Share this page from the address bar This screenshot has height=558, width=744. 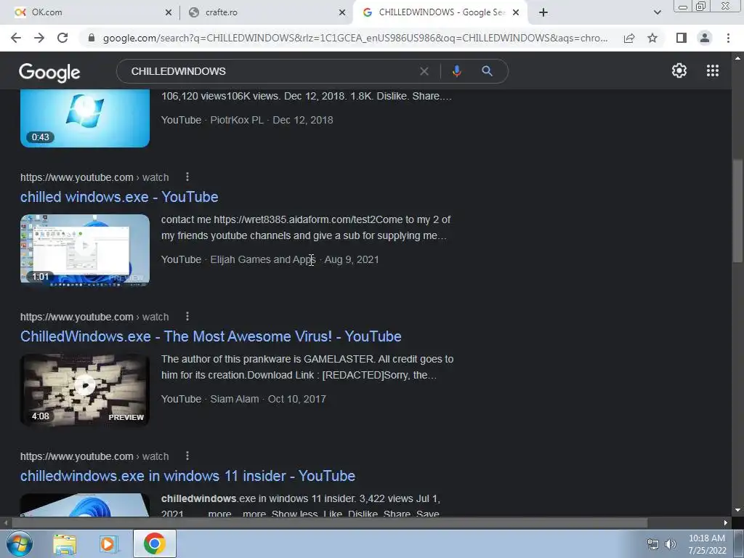pos(629,38)
